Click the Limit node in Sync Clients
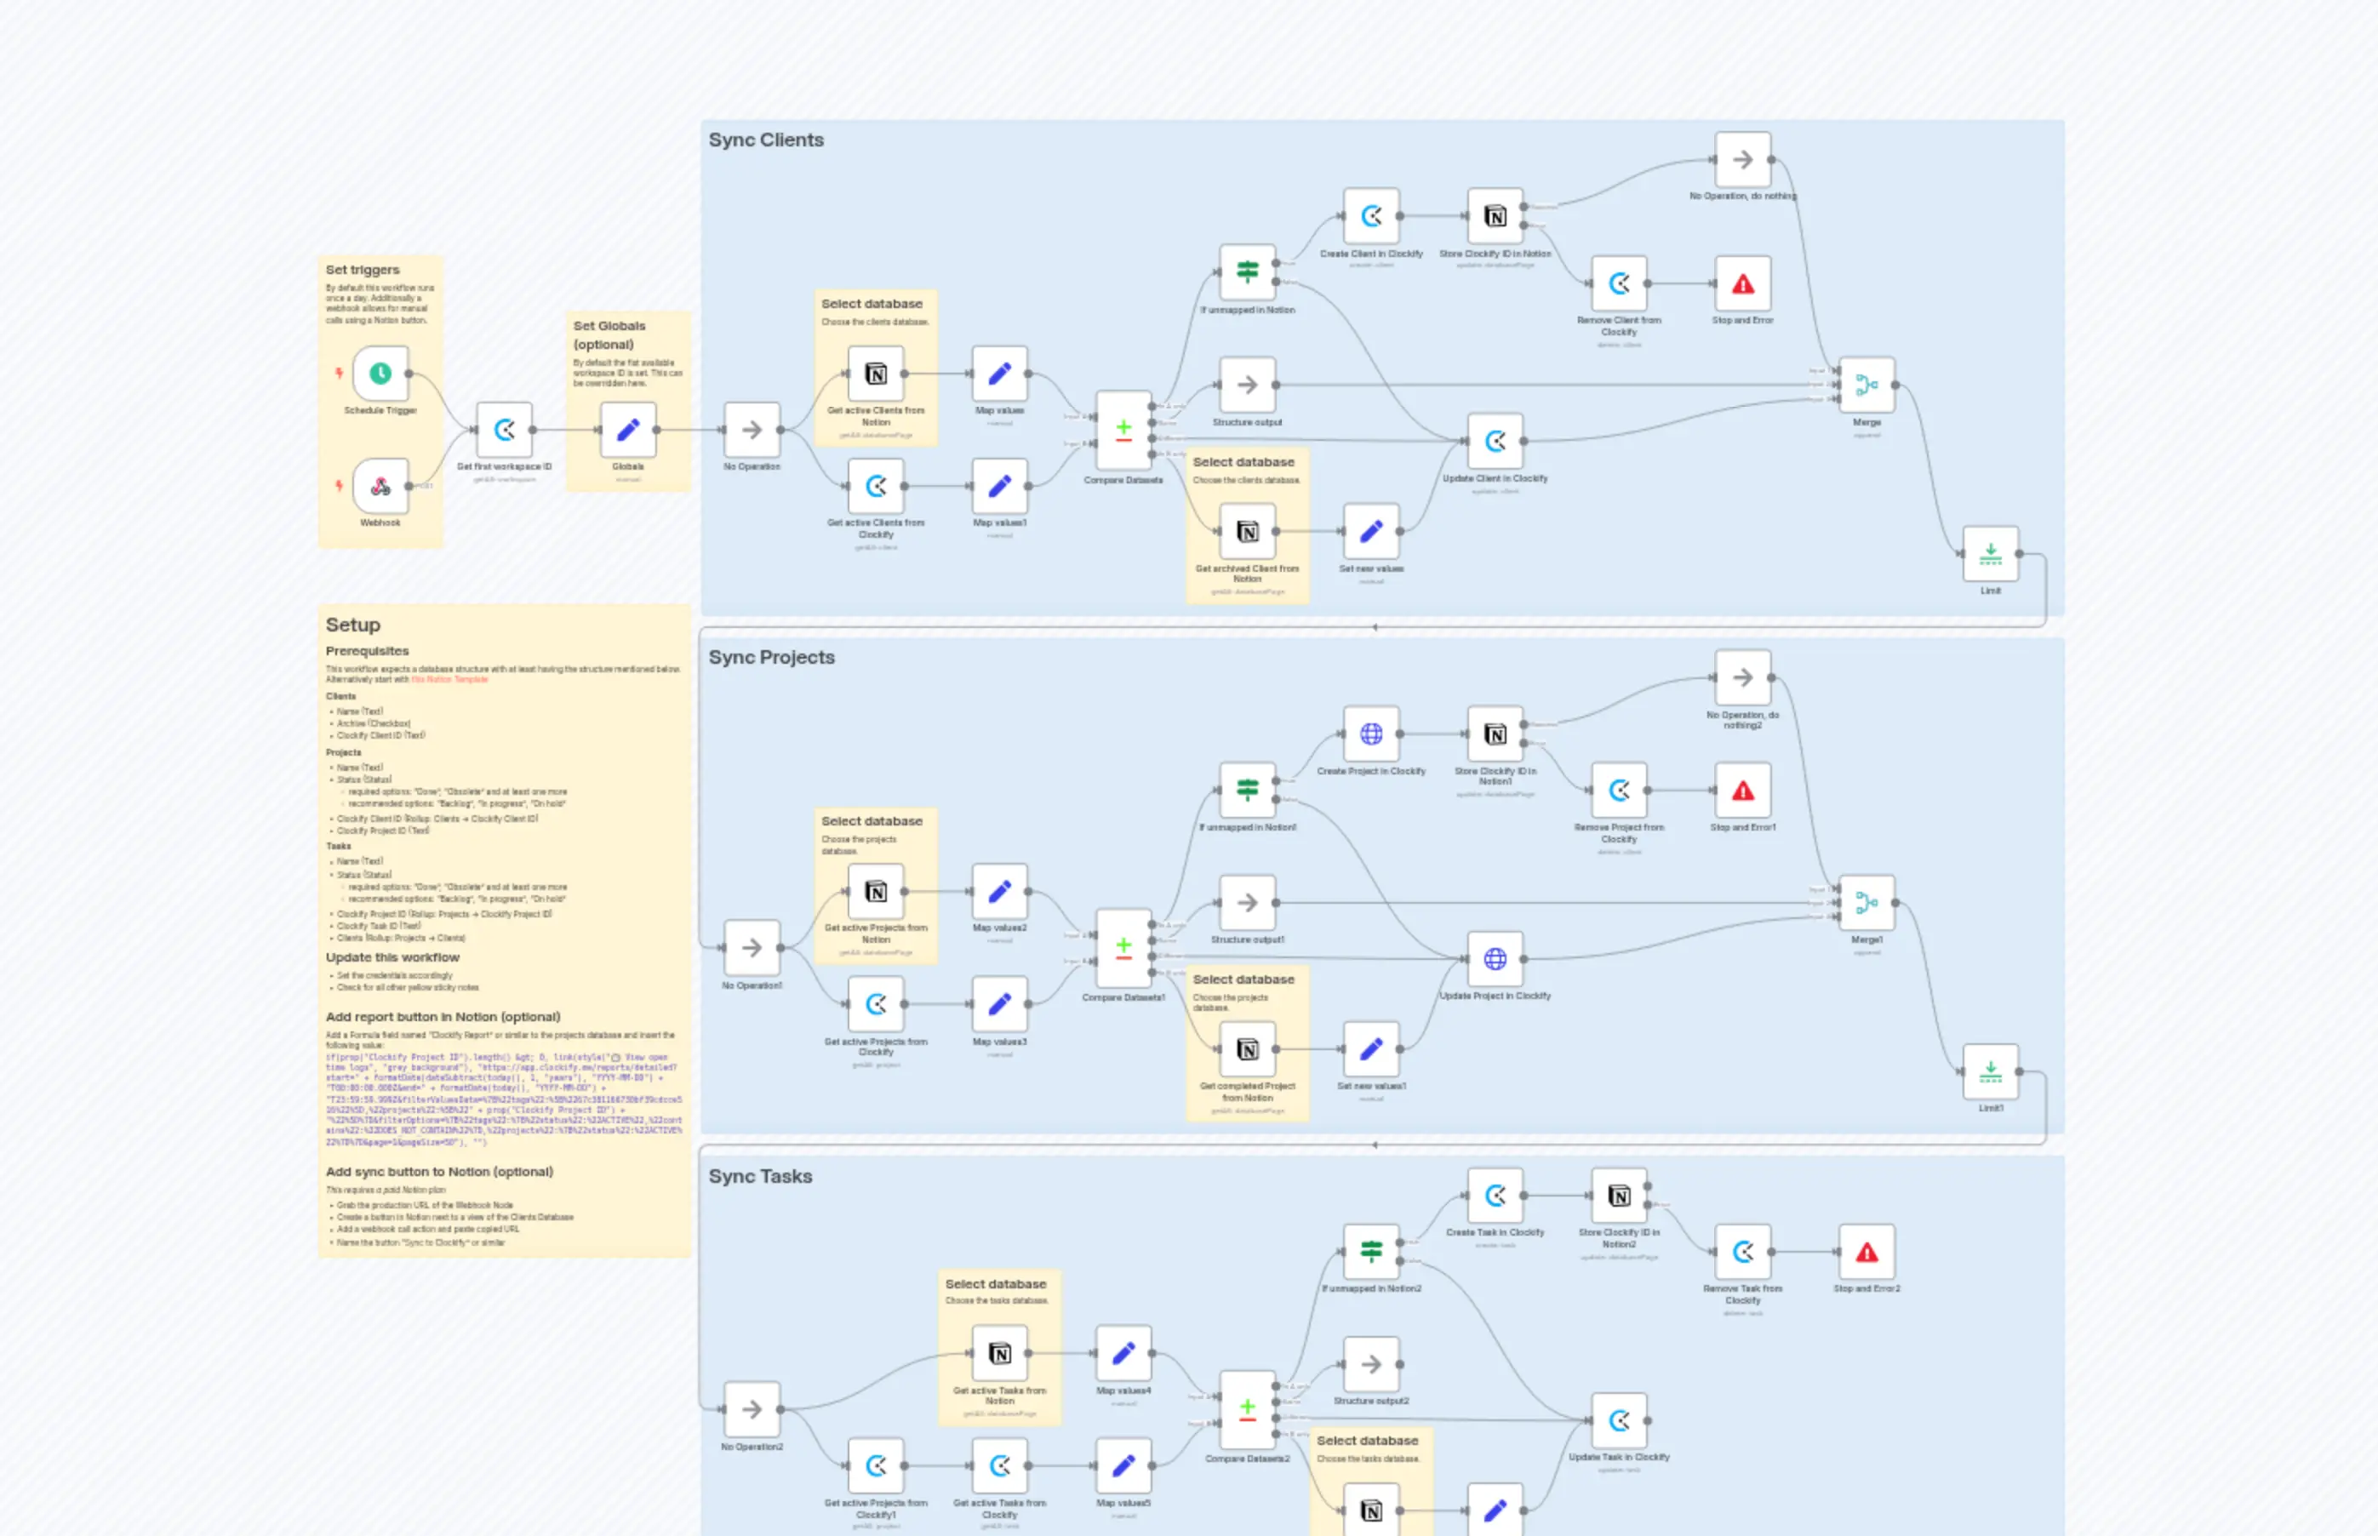The image size is (2378, 1536). coord(1990,556)
